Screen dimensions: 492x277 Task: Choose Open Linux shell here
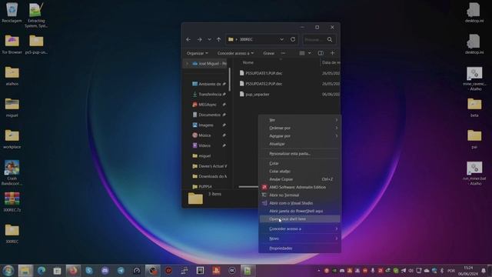click(x=300, y=219)
